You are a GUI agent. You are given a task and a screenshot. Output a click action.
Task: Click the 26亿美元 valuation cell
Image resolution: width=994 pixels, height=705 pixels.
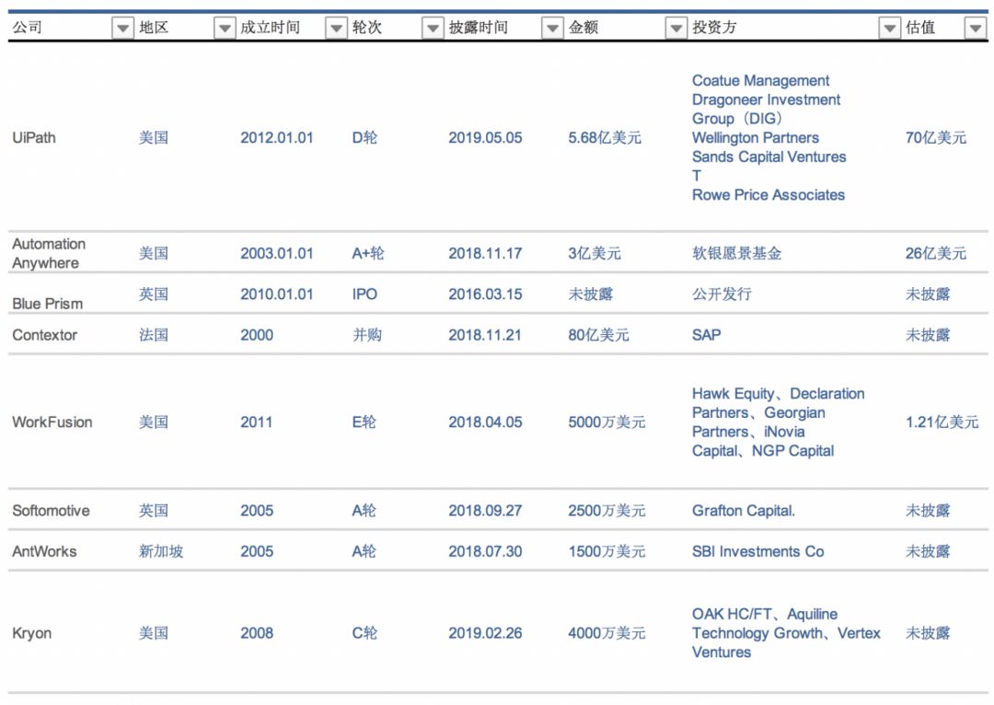pos(936,253)
